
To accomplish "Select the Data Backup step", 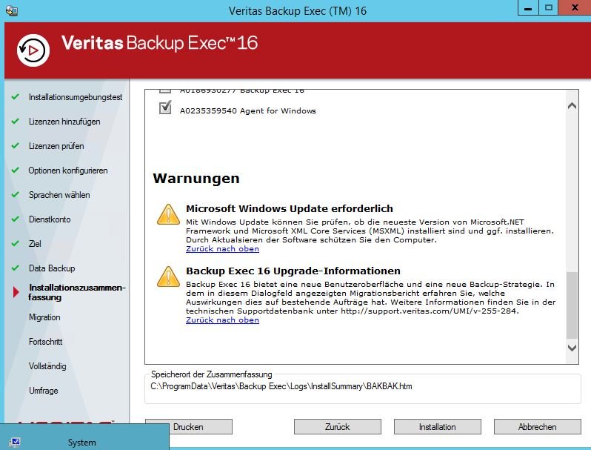I will tap(52, 268).
